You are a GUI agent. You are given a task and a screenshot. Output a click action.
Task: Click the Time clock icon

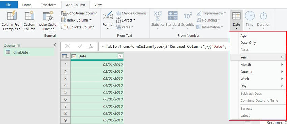[250, 16]
